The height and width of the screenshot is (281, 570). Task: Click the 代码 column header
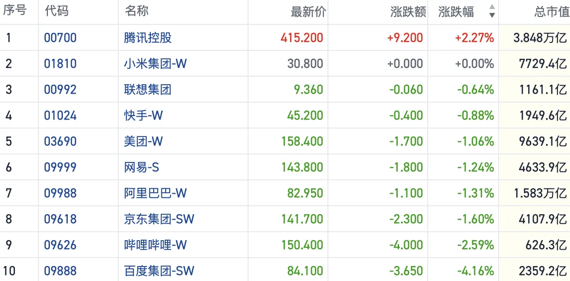click(57, 11)
